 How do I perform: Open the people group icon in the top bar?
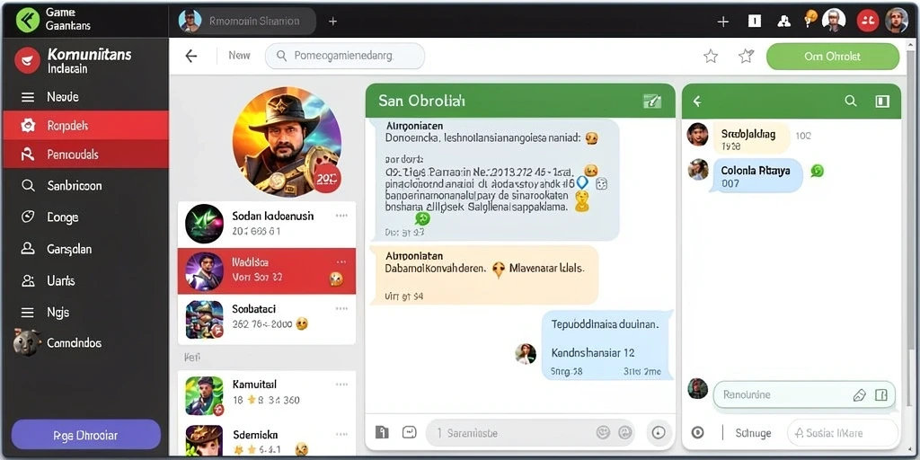pyautogui.click(x=783, y=22)
